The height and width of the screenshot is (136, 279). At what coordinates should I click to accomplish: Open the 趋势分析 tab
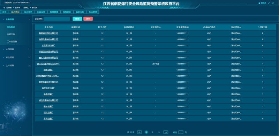point(80,12)
